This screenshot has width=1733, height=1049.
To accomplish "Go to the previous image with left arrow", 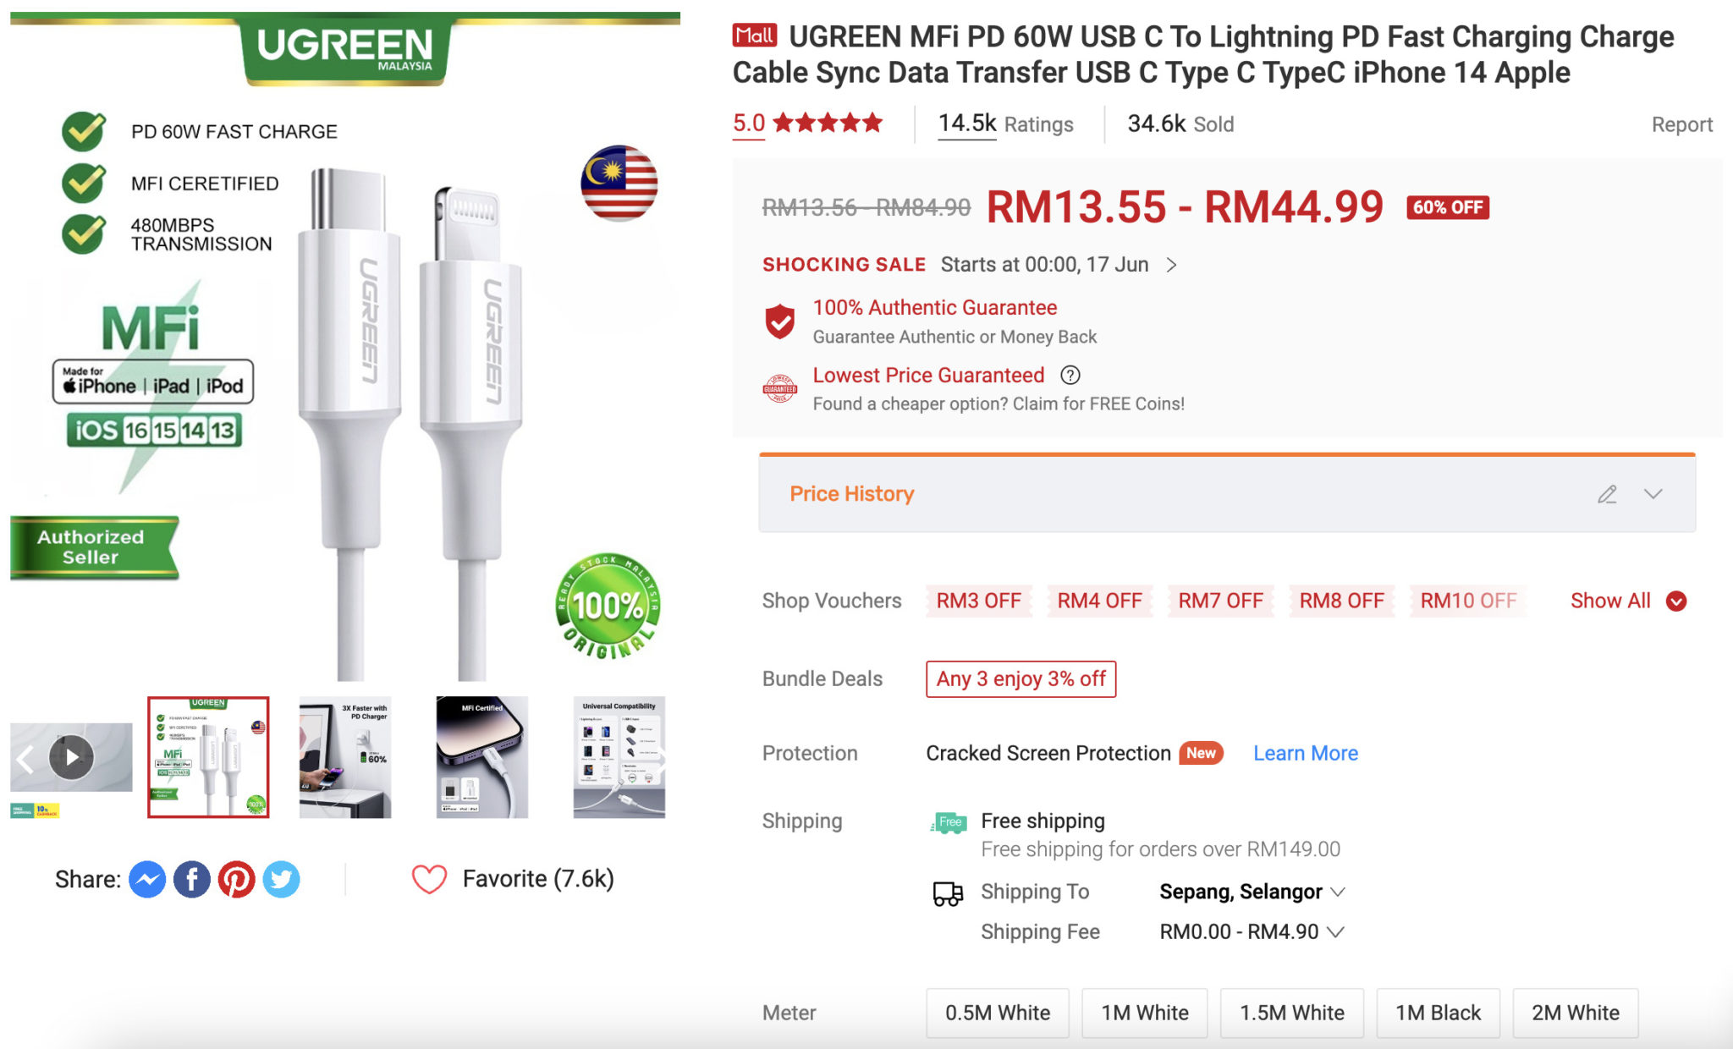I will (x=25, y=759).
